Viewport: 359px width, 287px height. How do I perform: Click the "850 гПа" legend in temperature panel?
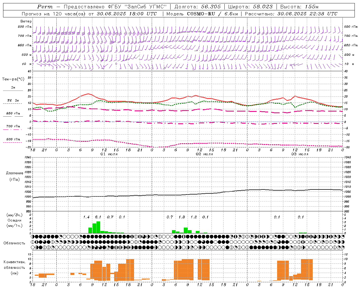click(13, 114)
